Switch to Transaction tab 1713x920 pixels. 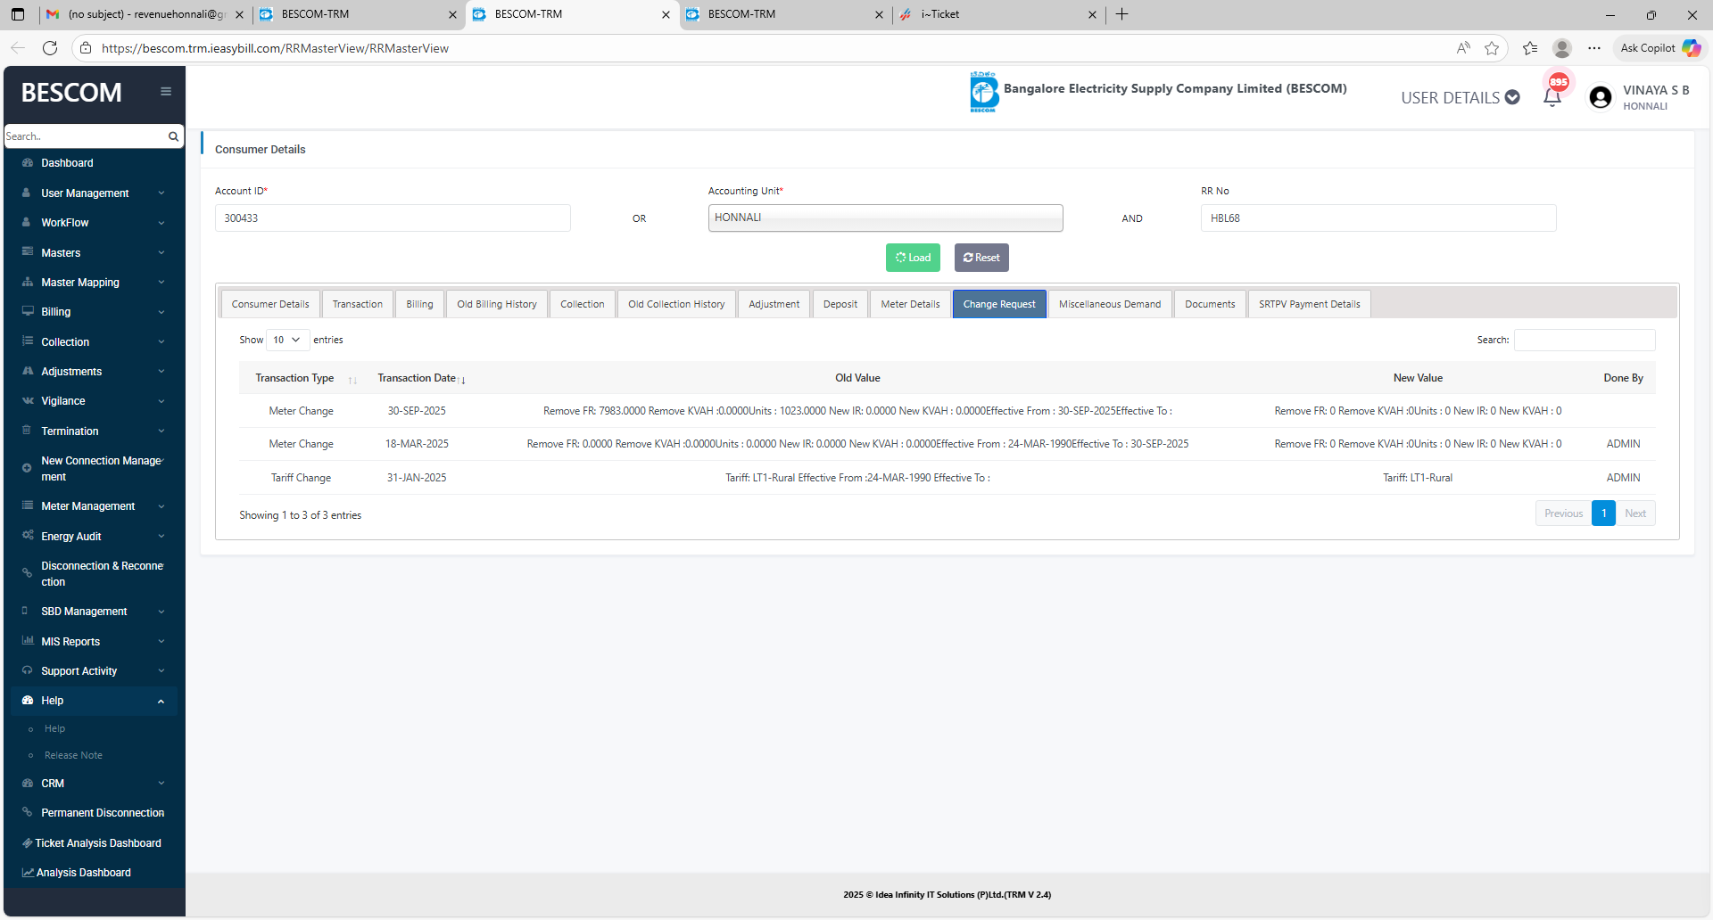click(358, 304)
